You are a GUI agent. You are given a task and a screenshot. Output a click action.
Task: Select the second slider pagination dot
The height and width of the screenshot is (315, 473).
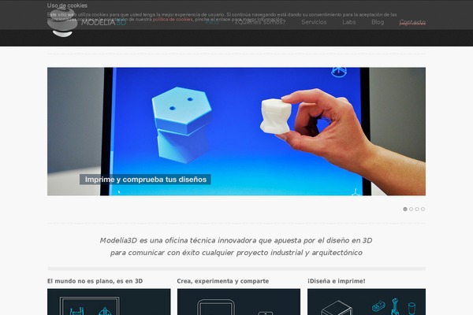click(x=411, y=209)
